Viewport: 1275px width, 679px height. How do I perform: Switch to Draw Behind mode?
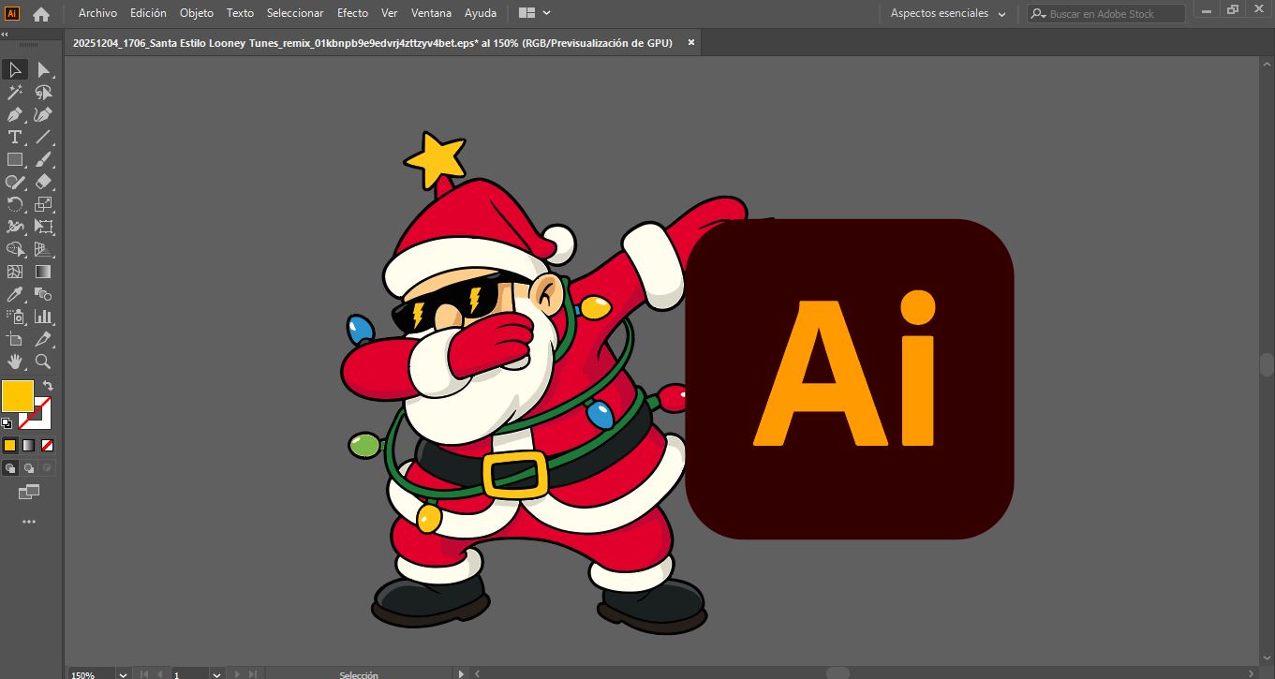click(27, 467)
